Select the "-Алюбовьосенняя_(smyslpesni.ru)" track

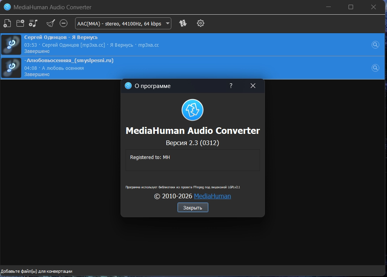click(69, 61)
